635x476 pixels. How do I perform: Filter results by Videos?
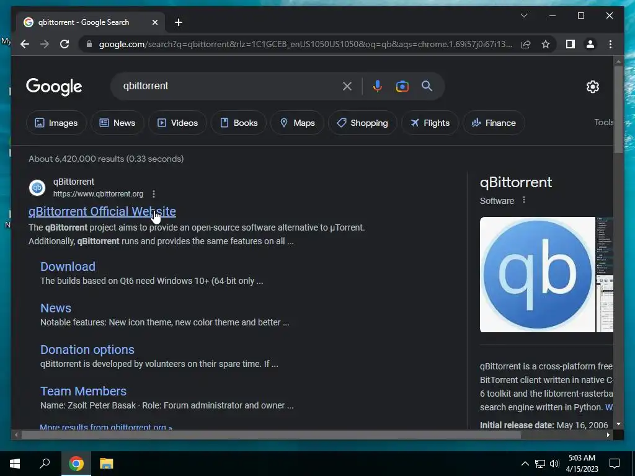pyautogui.click(x=177, y=123)
